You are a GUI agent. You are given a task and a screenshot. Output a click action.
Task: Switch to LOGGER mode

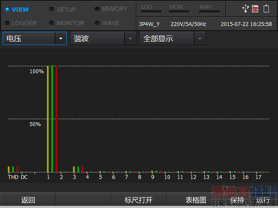coord(20,23)
